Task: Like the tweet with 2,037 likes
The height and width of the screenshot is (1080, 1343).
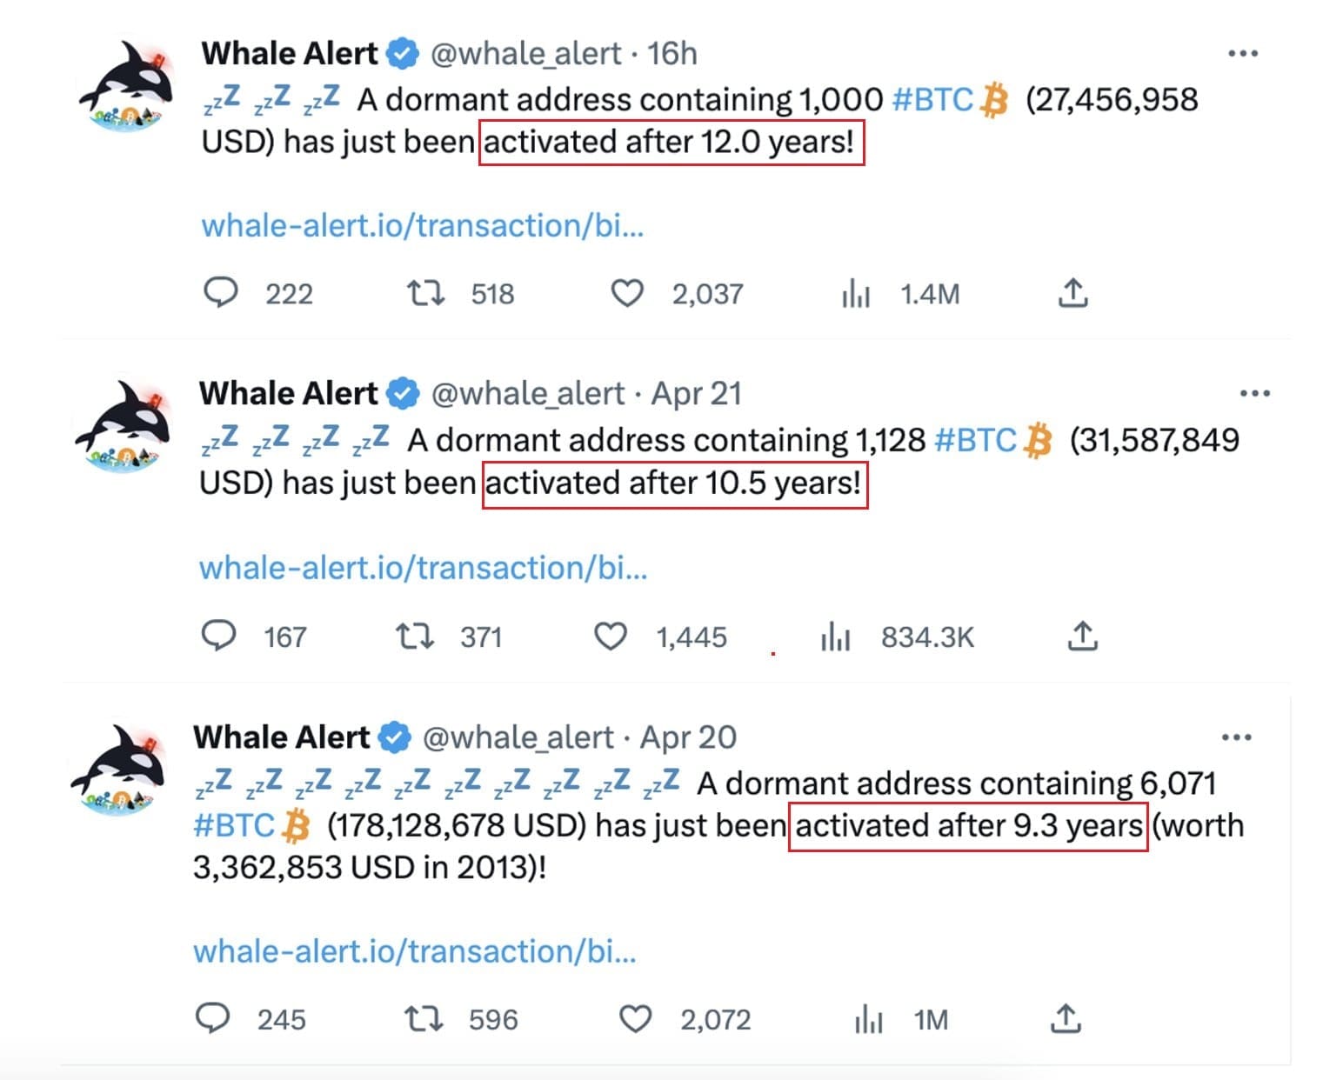Action: [627, 293]
